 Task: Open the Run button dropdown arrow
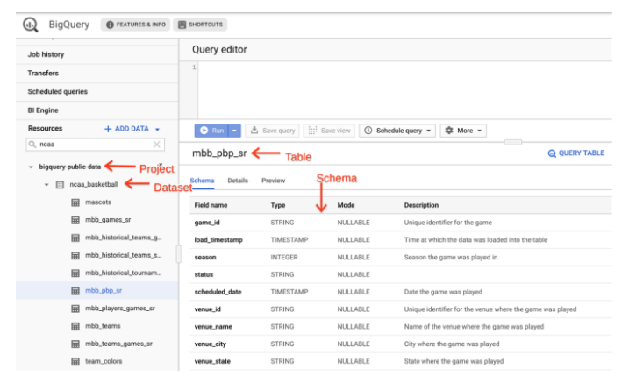tap(234, 131)
